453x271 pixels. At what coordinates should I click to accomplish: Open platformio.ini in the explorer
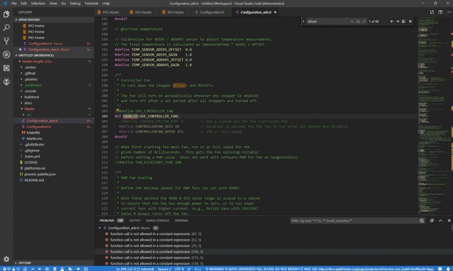tap(35, 168)
